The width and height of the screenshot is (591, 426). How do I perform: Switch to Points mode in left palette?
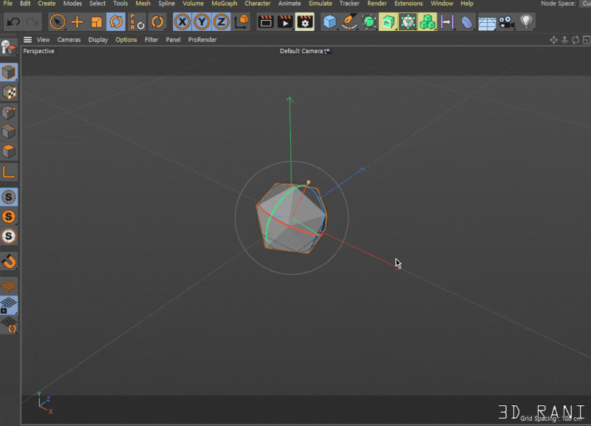pos(10,112)
